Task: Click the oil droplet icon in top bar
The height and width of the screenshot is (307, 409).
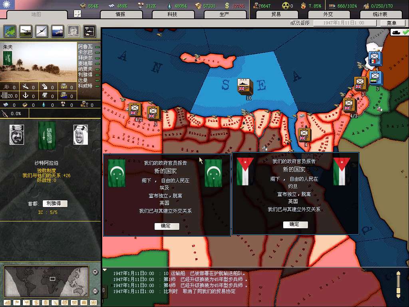Action: [170, 6]
